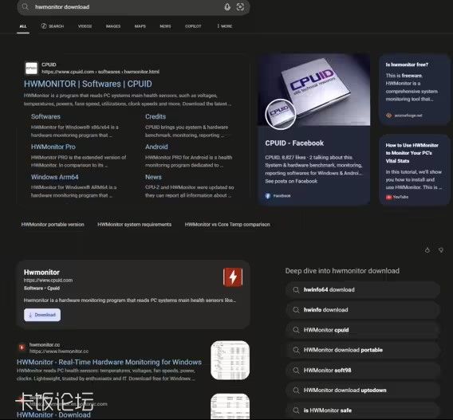This screenshot has height=420, width=453.
Task: Click the sourceforge.net source icon
Action: (389, 116)
